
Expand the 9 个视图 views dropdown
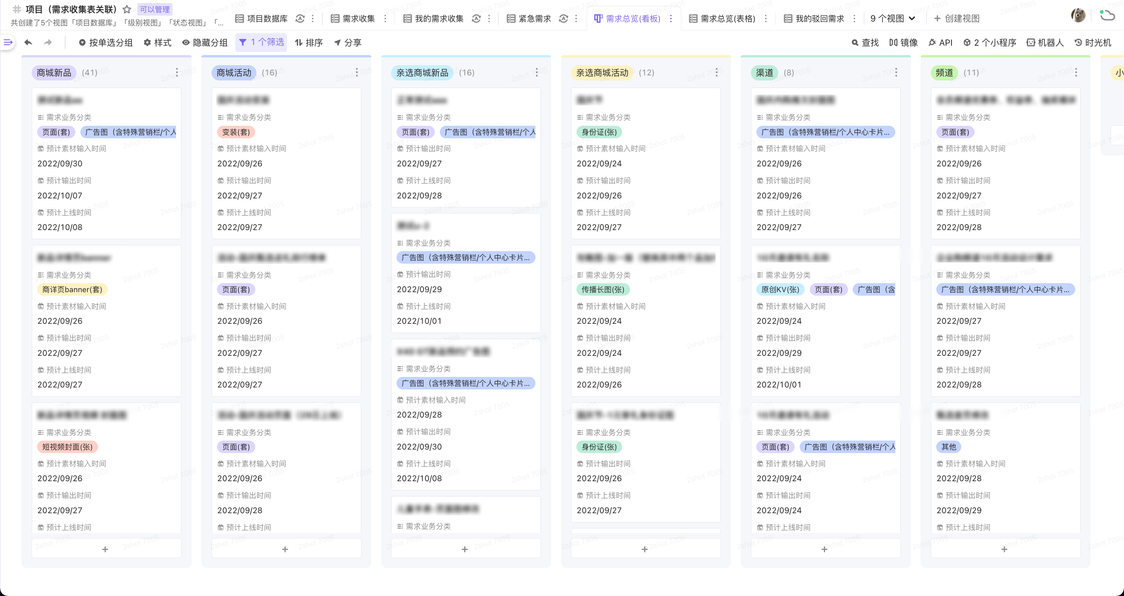coord(892,18)
